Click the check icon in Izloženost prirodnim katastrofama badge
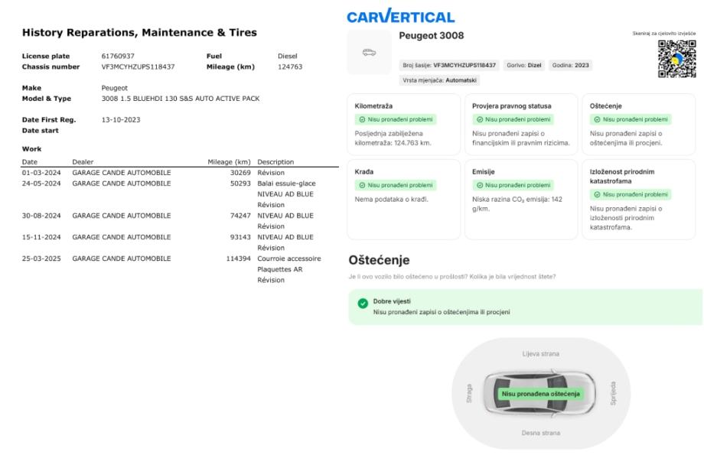The width and height of the screenshot is (704, 468). tap(597, 194)
